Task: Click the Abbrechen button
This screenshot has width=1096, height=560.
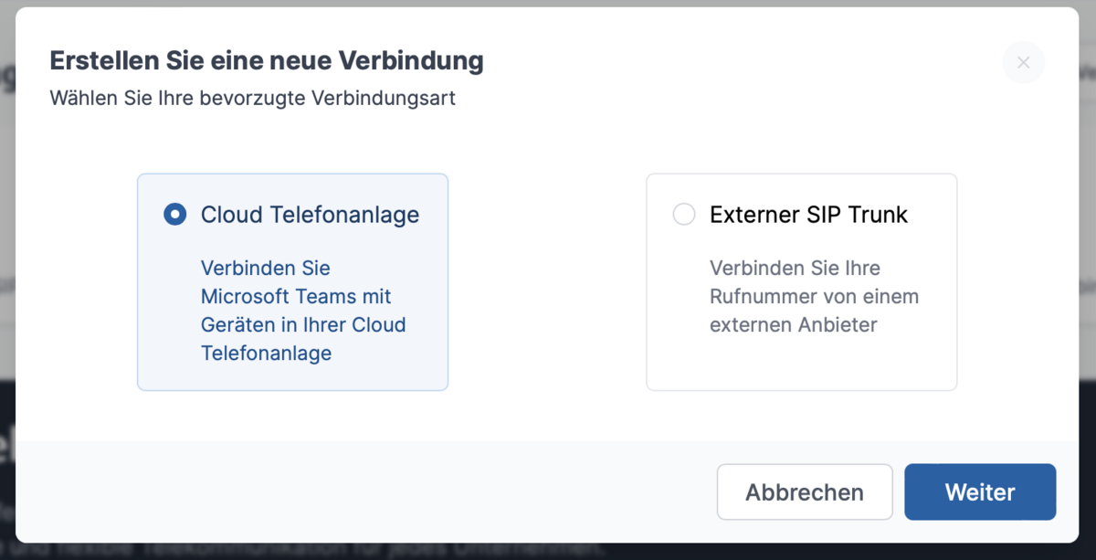Action: click(x=804, y=492)
